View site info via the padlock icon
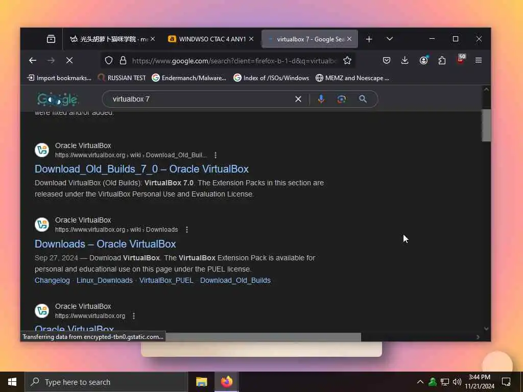Image resolution: width=523 pixels, height=392 pixels. (x=123, y=60)
